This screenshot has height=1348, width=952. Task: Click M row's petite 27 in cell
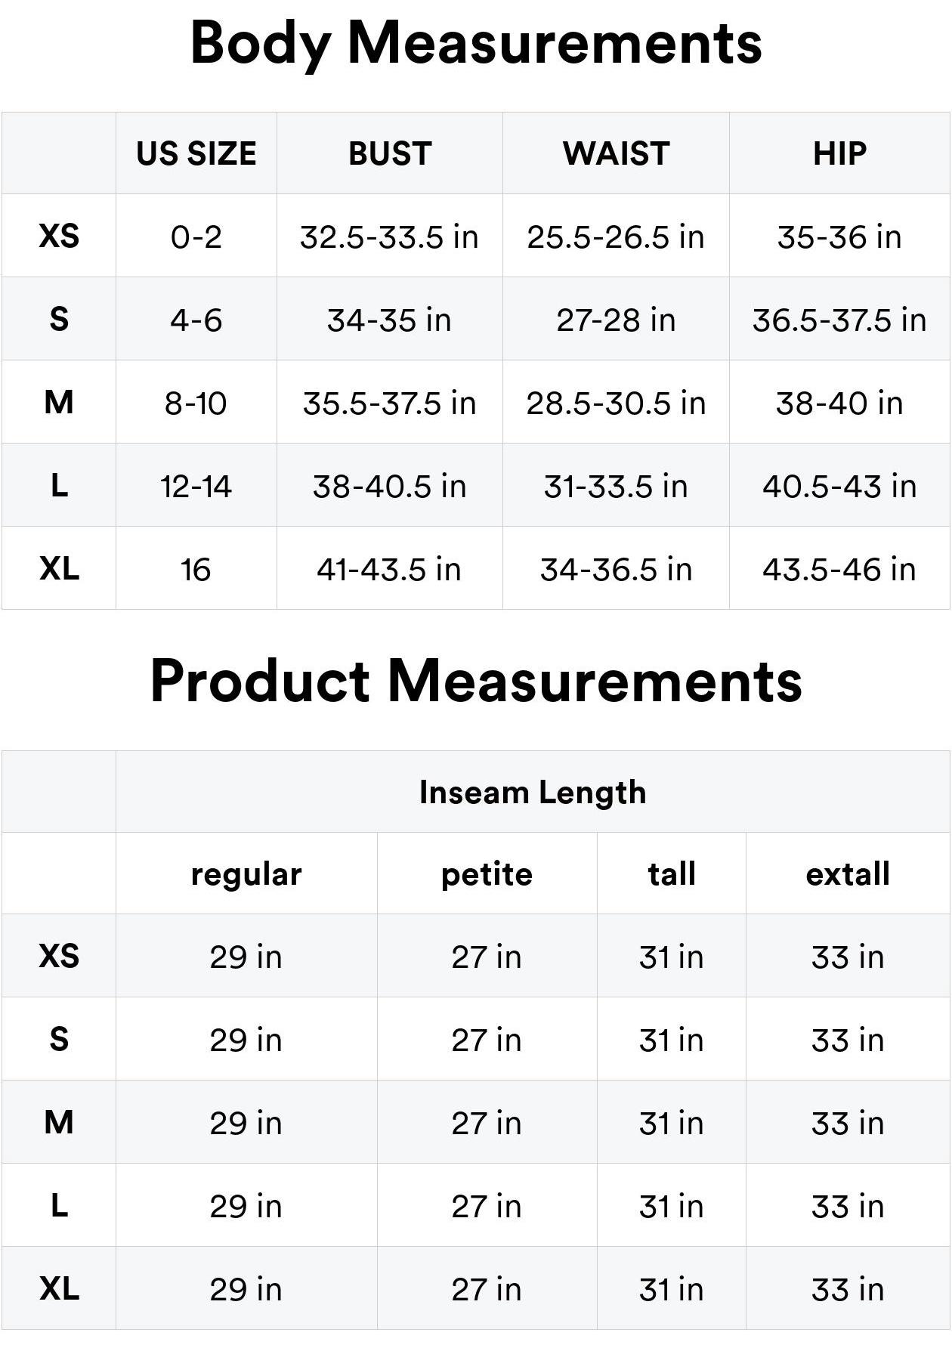click(x=487, y=1123)
